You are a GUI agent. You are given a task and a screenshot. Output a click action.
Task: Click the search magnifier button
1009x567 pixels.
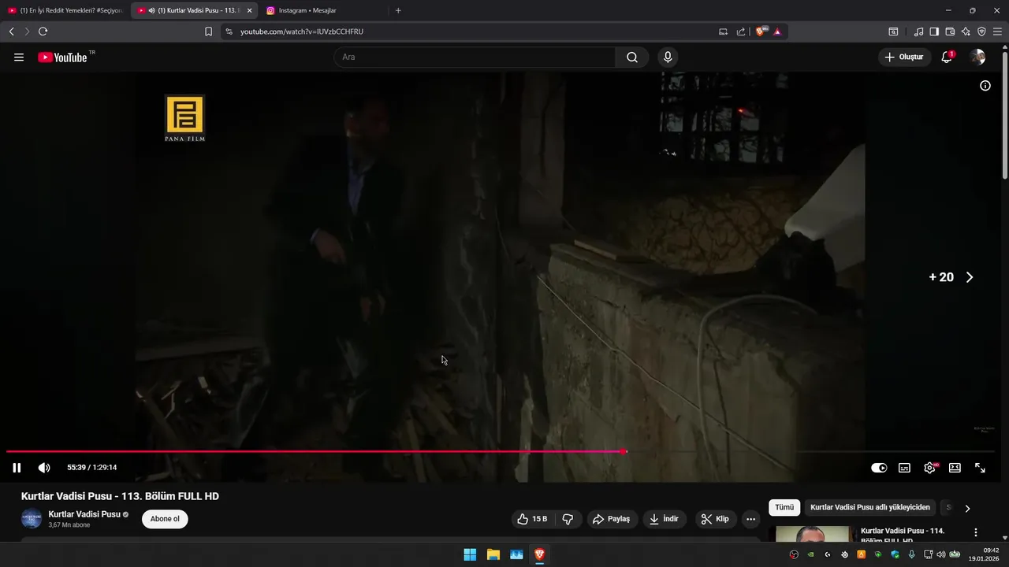632,57
